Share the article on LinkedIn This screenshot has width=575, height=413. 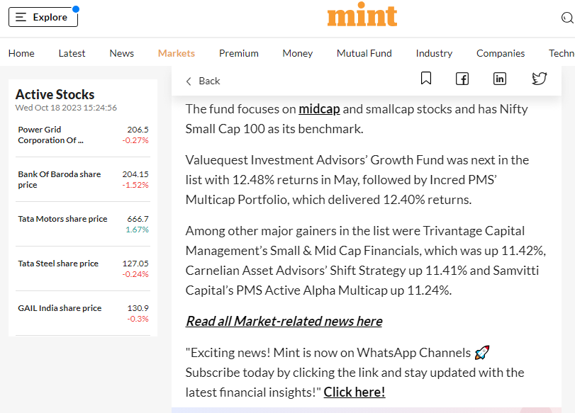point(500,79)
